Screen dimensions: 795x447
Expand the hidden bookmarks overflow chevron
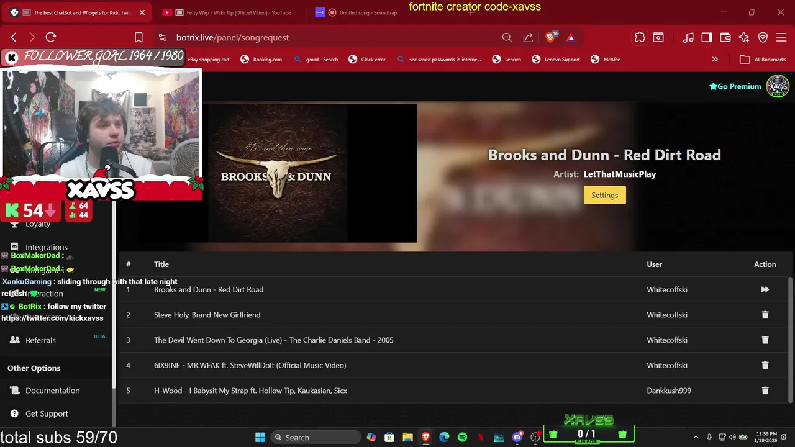pyautogui.click(x=715, y=59)
